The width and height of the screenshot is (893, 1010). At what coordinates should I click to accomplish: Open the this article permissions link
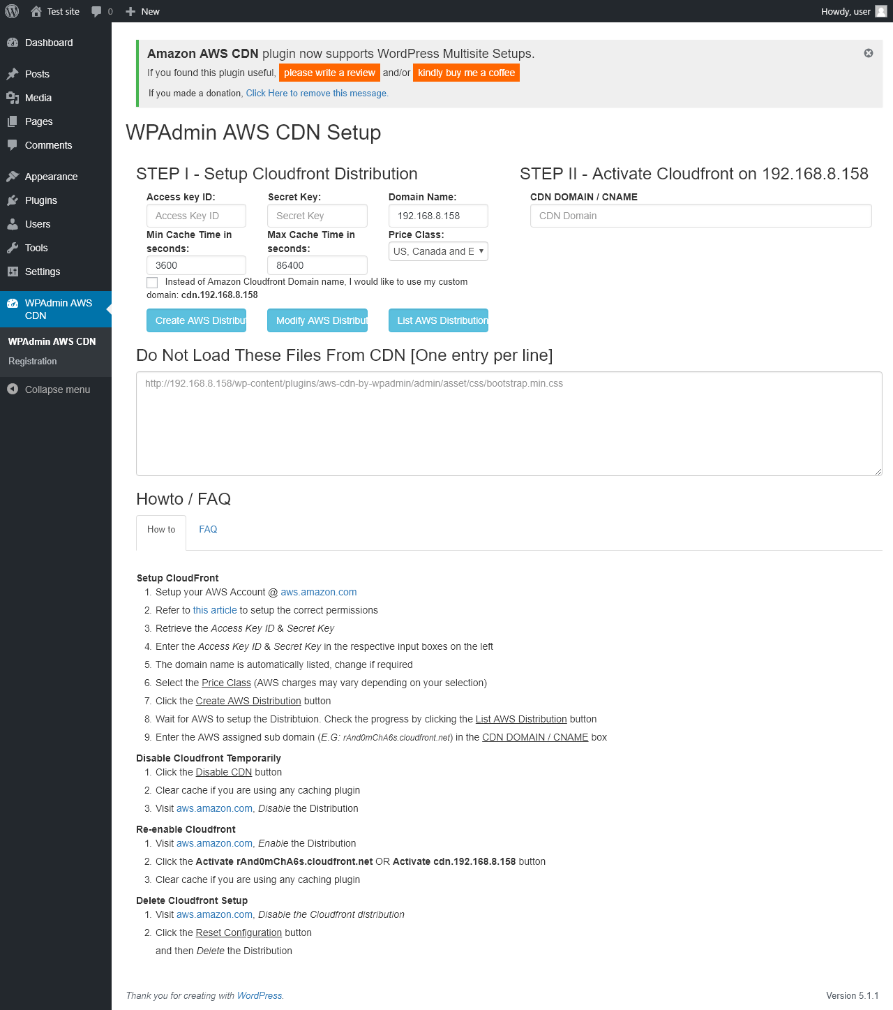click(x=215, y=610)
